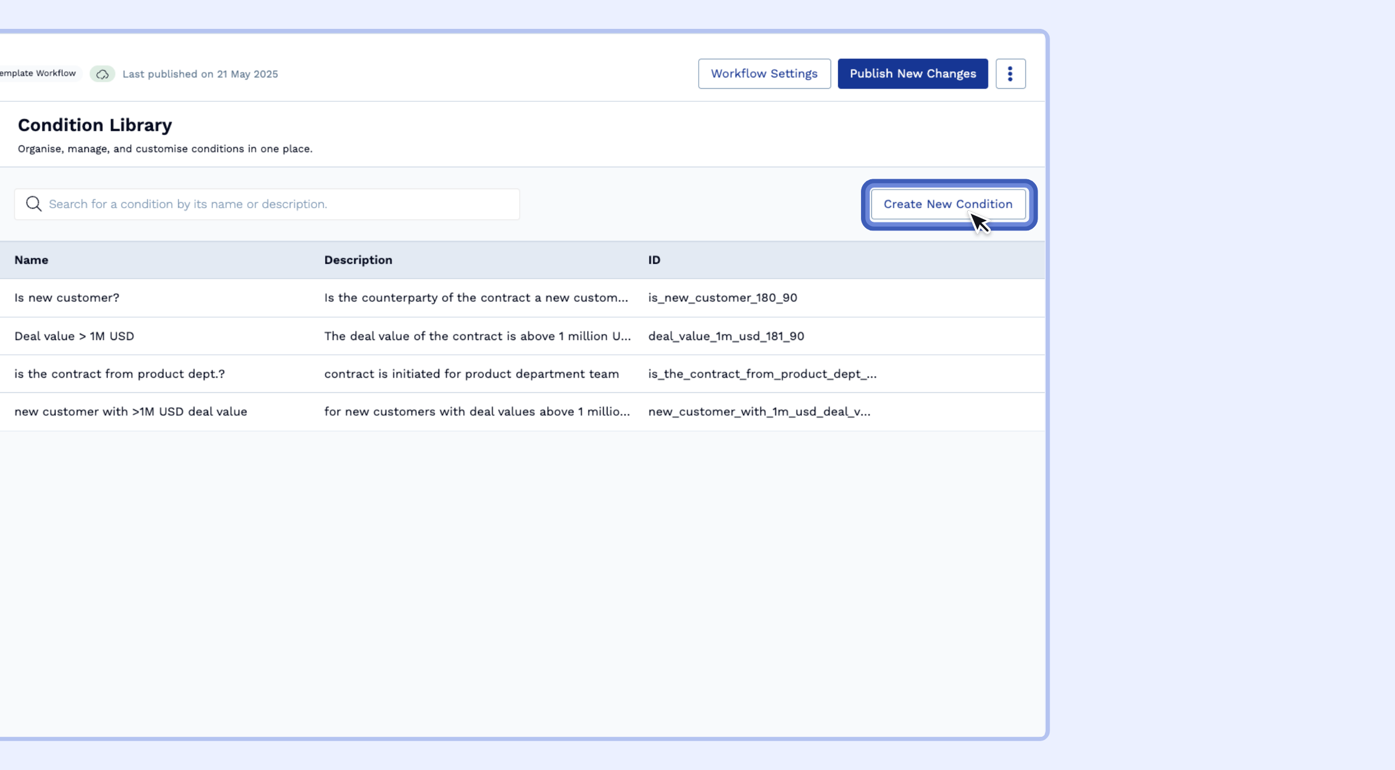
Task: Click the three-dot more options icon
Action: click(1010, 74)
